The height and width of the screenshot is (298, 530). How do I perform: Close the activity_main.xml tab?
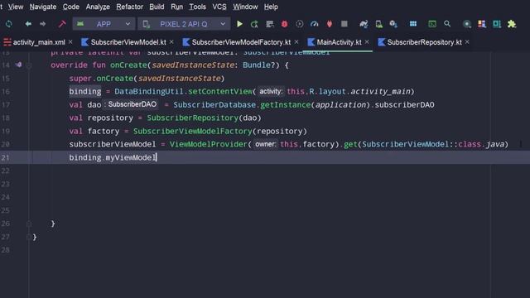click(x=70, y=42)
